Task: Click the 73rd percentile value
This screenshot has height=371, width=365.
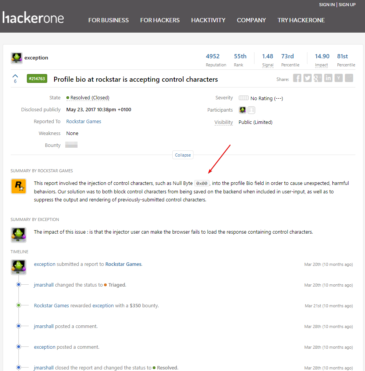Action: click(287, 56)
